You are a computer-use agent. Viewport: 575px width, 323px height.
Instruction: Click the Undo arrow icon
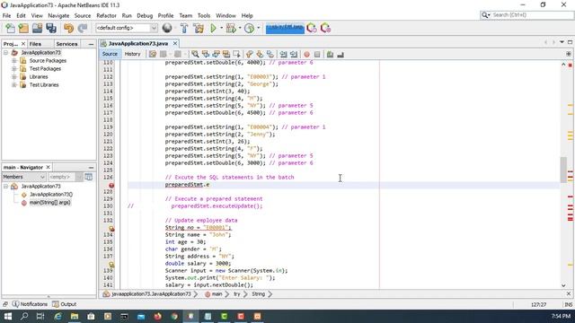click(x=68, y=28)
